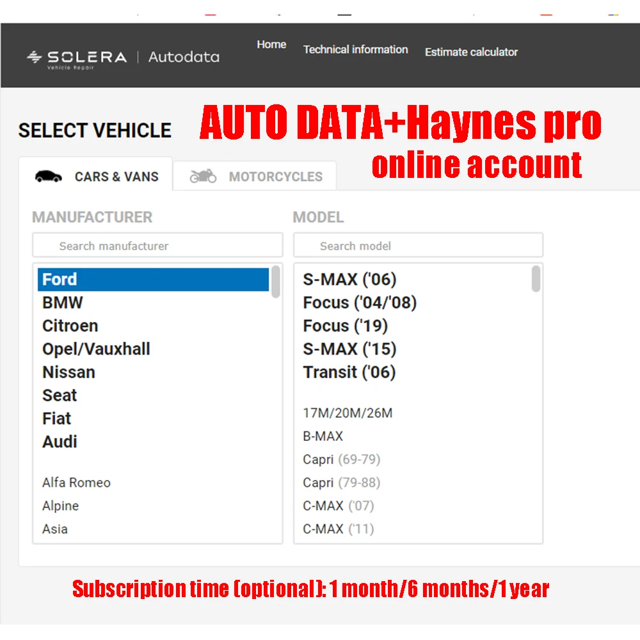Image resolution: width=640 pixels, height=640 pixels.
Task: Select BMW from the manufacturer list
Action: pyautogui.click(x=63, y=302)
